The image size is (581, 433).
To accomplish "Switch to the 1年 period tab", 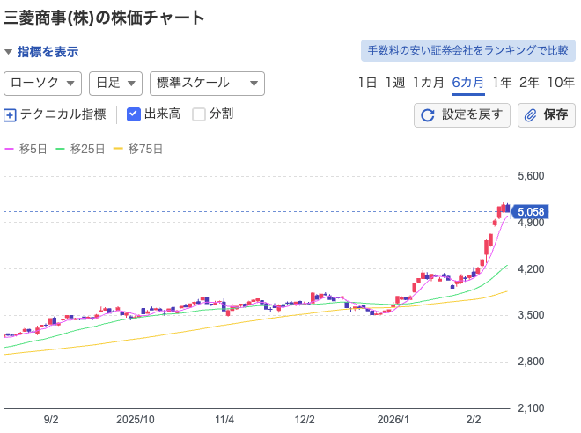I will click(x=502, y=83).
